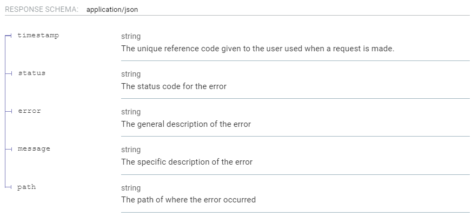This screenshot has width=472, height=217.
Task: Click the path where error occurred text
Action: pyautogui.click(x=188, y=200)
